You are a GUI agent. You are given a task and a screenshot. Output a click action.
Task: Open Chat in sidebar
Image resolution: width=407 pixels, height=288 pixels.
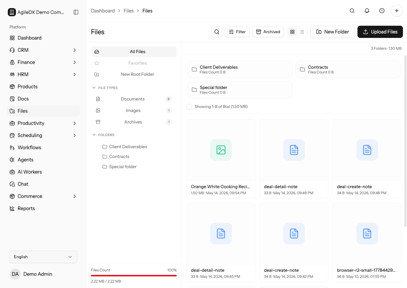point(43,184)
